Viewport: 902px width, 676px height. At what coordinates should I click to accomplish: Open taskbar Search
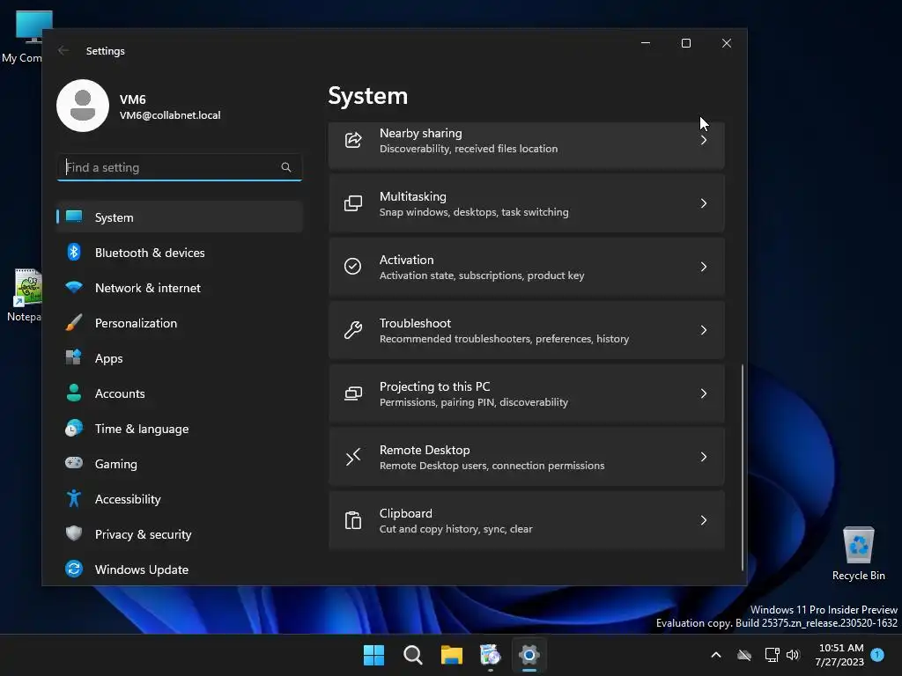tap(413, 655)
